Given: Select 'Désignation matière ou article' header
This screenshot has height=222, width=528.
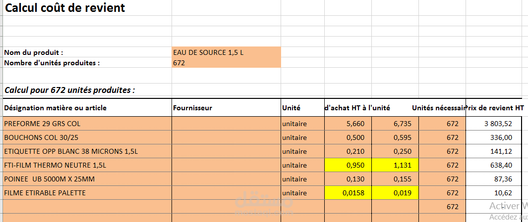Looking at the screenshot, I should point(87,108).
